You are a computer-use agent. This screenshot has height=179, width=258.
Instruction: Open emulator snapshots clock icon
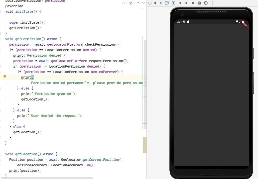click(x=206, y=3)
